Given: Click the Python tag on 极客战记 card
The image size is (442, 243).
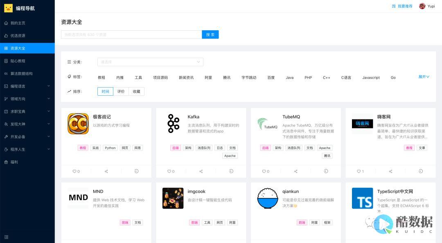Looking at the screenshot, I should [x=110, y=148].
